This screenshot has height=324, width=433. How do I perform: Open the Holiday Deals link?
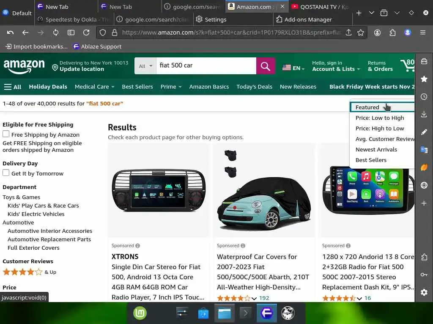48,87
